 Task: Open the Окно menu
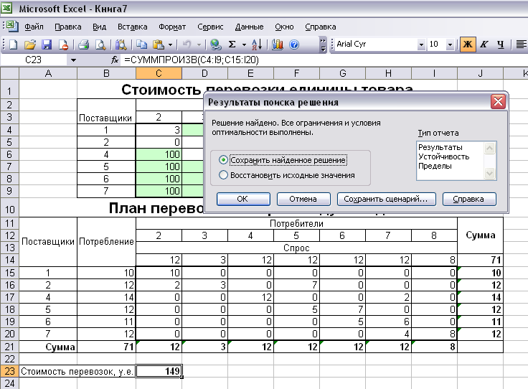click(x=284, y=27)
